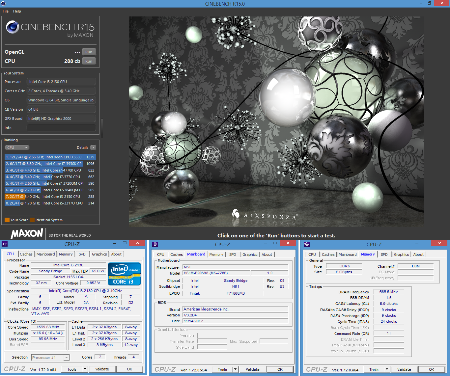Minimize the Cinebench R15.0 window
Screen dimensions: 450x376
pos(421,4)
